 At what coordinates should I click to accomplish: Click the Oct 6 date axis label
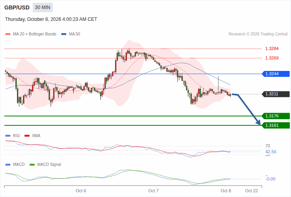click(81, 191)
